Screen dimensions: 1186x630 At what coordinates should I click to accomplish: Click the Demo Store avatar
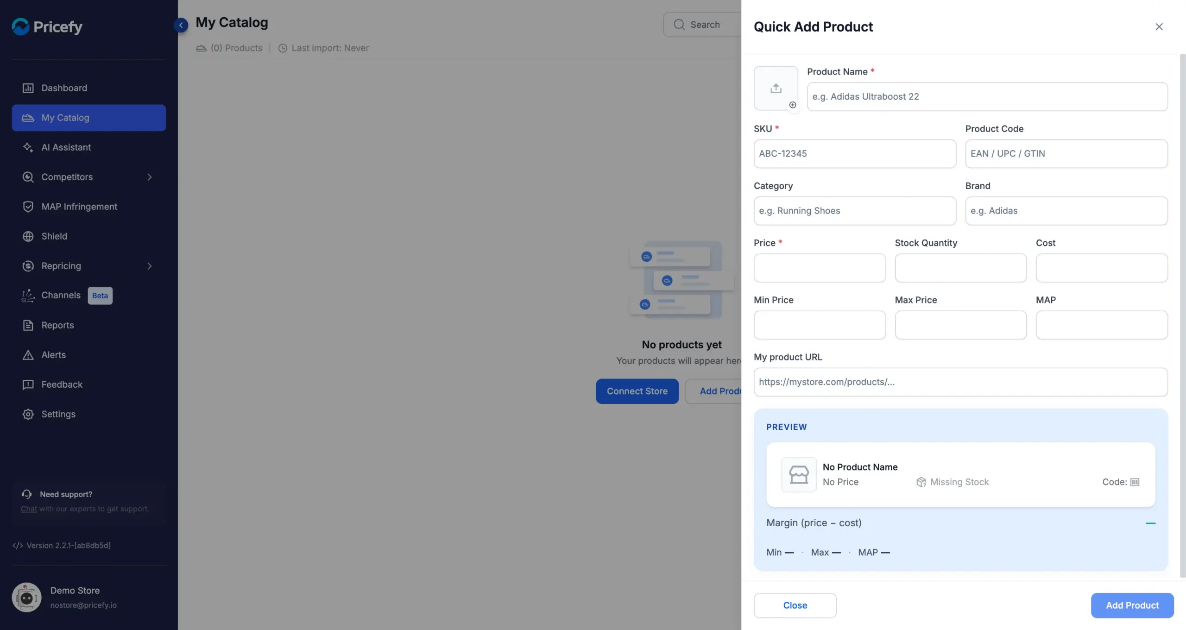[x=26, y=597]
